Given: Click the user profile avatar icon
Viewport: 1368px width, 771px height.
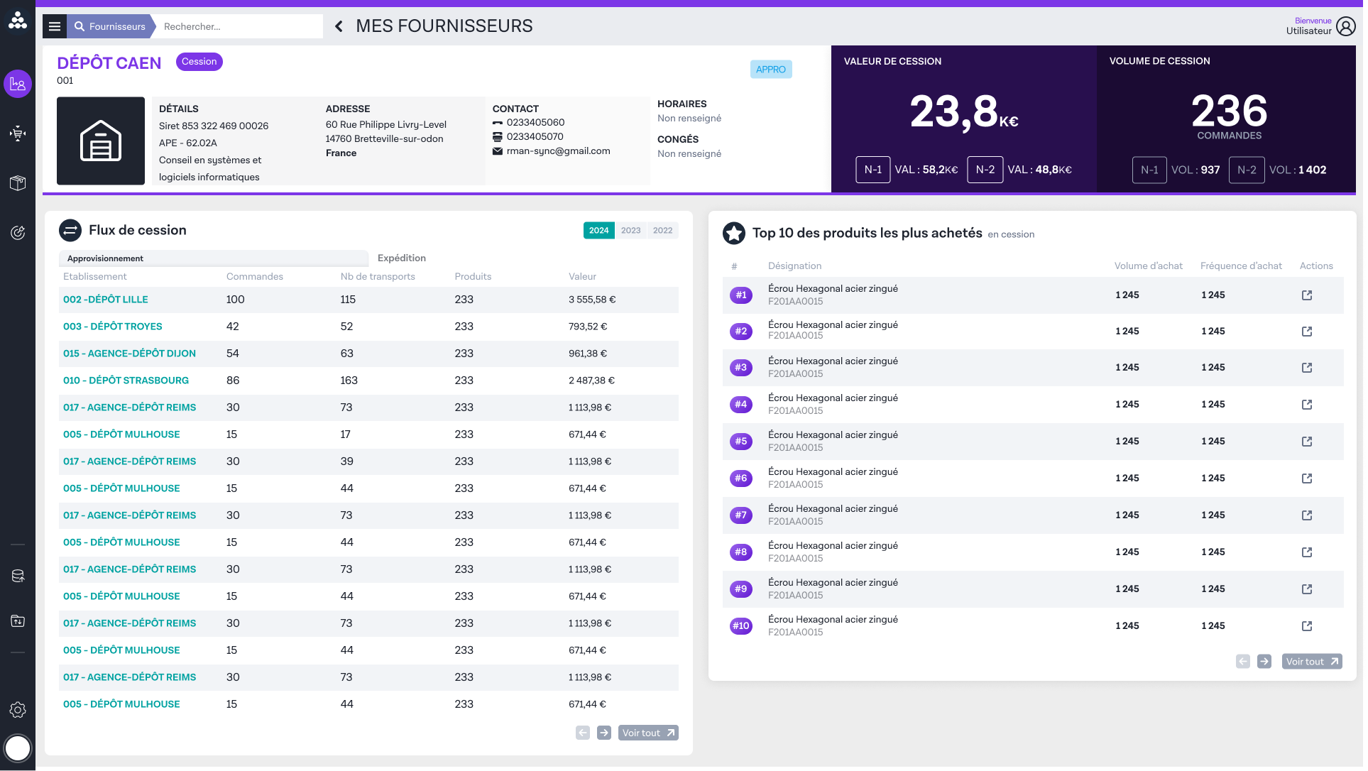Looking at the screenshot, I should [x=1345, y=26].
